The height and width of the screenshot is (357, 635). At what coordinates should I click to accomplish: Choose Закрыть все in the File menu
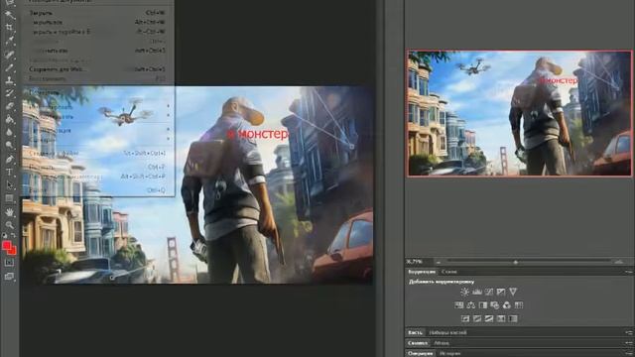[97, 22]
